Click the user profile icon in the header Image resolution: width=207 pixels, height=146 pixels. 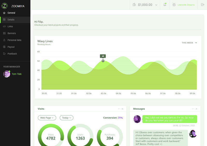point(174,5)
